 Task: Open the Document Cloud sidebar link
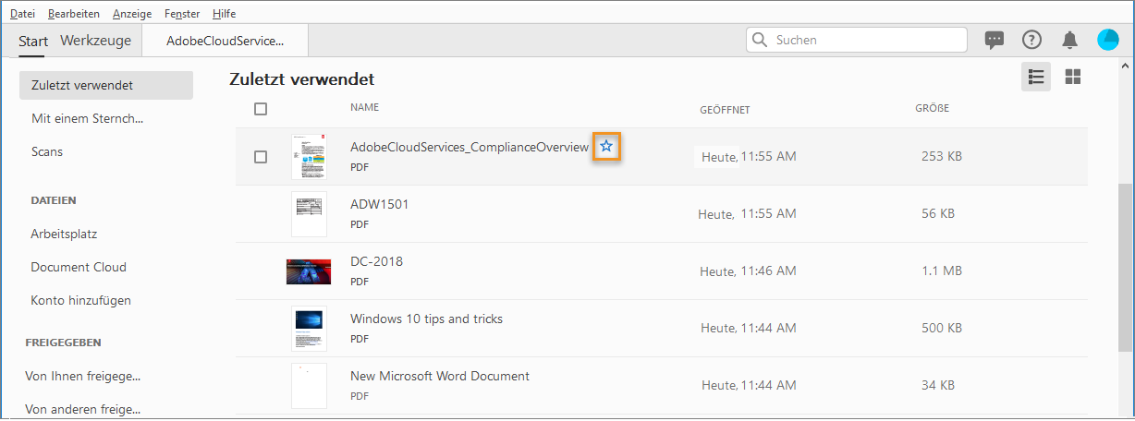(x=79, y=267)
